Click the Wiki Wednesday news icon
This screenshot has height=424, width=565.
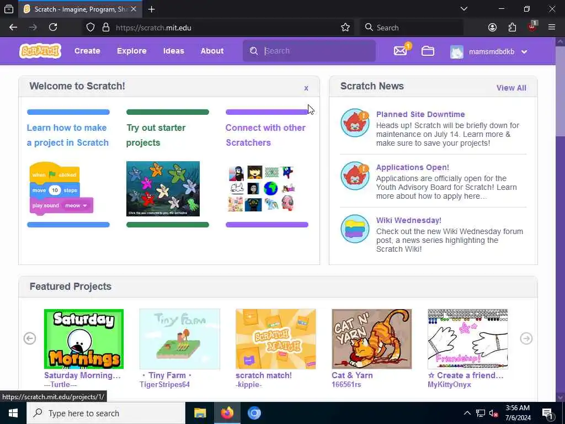(355, 229)
